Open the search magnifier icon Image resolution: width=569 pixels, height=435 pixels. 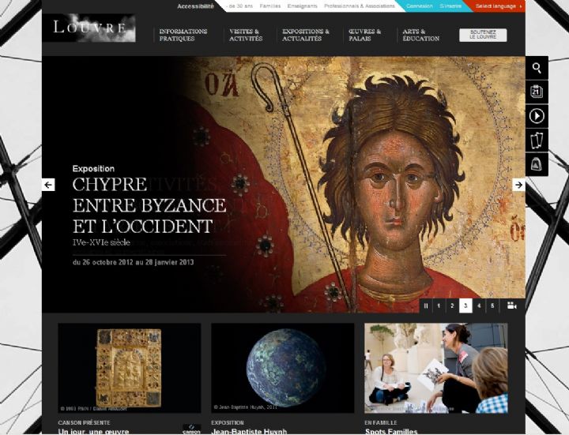coord(537,68)
